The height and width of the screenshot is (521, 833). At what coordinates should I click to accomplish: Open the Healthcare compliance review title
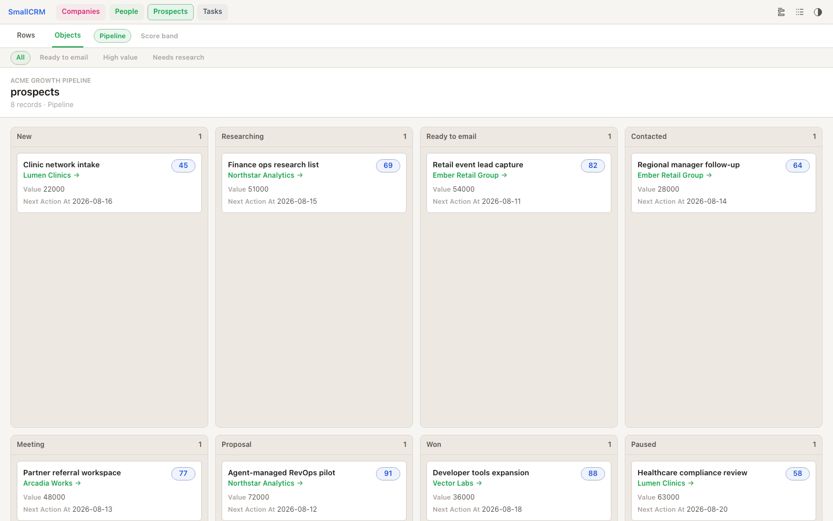[x=692, y=473]
